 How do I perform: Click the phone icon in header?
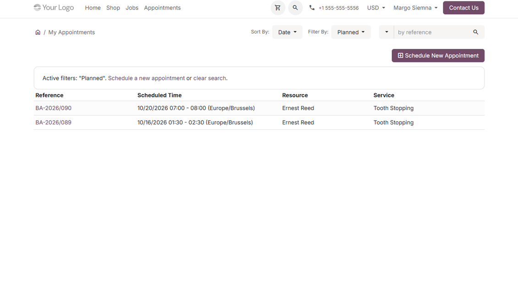click(x=312, y=8)
